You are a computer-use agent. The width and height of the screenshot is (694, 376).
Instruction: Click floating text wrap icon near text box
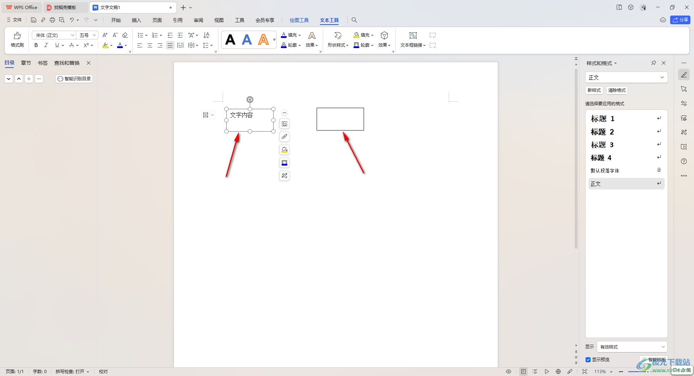284,124
